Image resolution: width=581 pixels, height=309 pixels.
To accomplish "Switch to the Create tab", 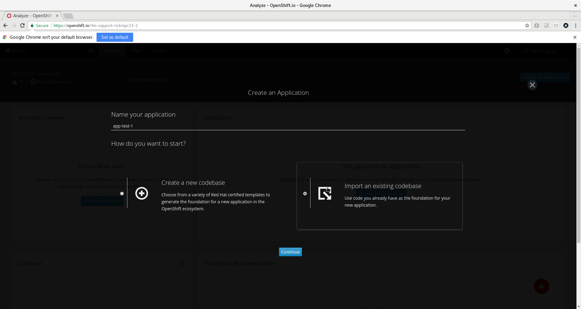I will coord(159,51).
